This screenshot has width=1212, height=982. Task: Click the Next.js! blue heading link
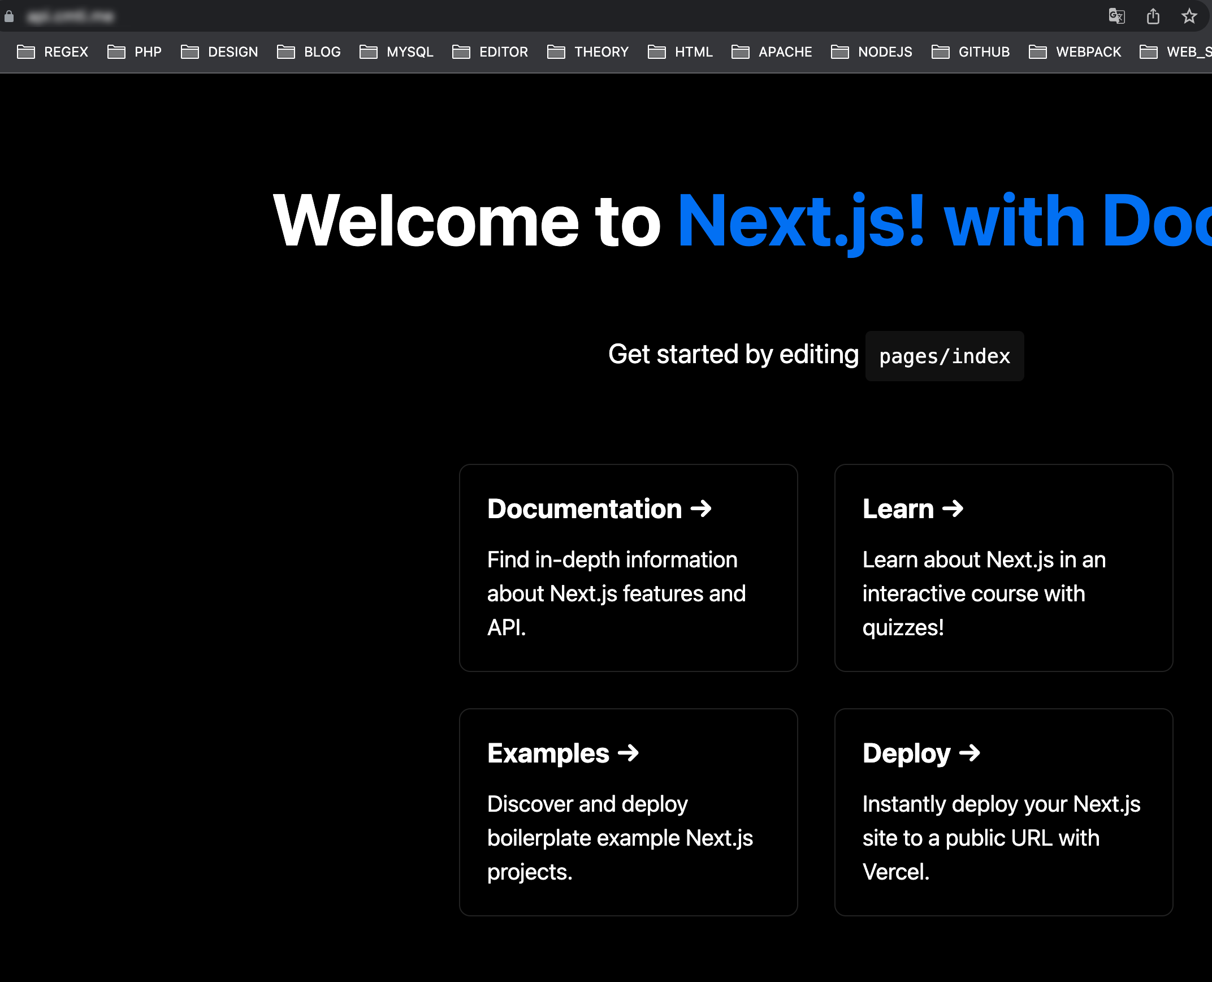coord(801,221)
